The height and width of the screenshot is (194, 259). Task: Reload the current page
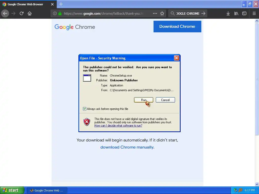click(x=21, y=14)
